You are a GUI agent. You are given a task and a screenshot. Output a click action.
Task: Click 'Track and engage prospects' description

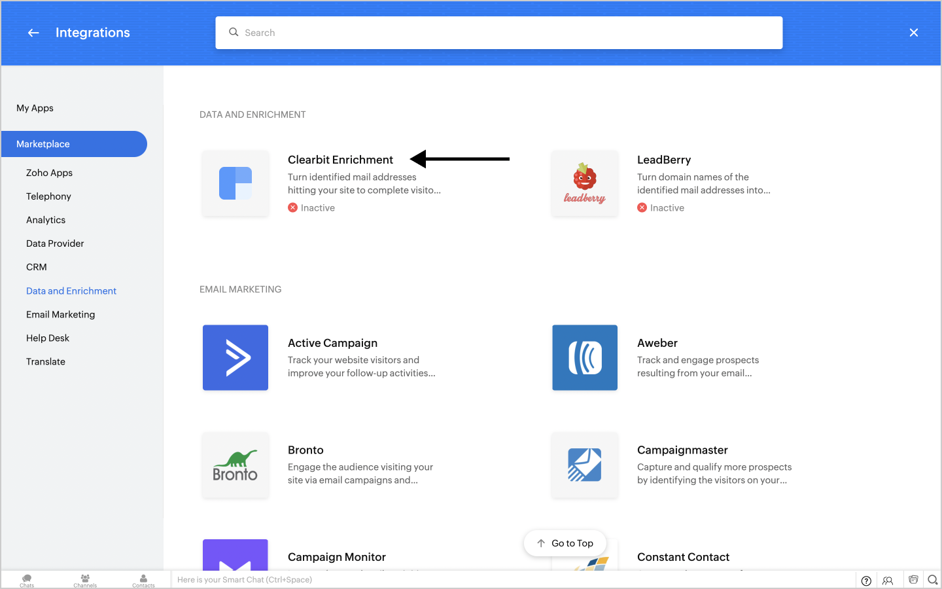[698, 360]
